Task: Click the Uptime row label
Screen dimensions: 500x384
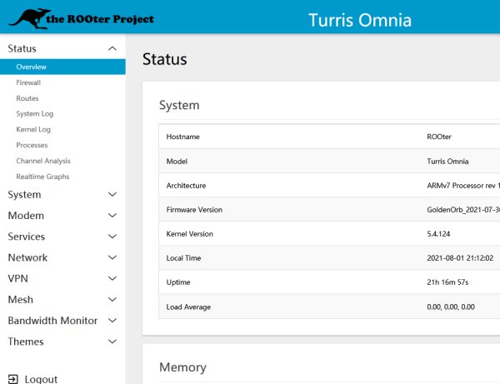Action: (x=178, y=282)
